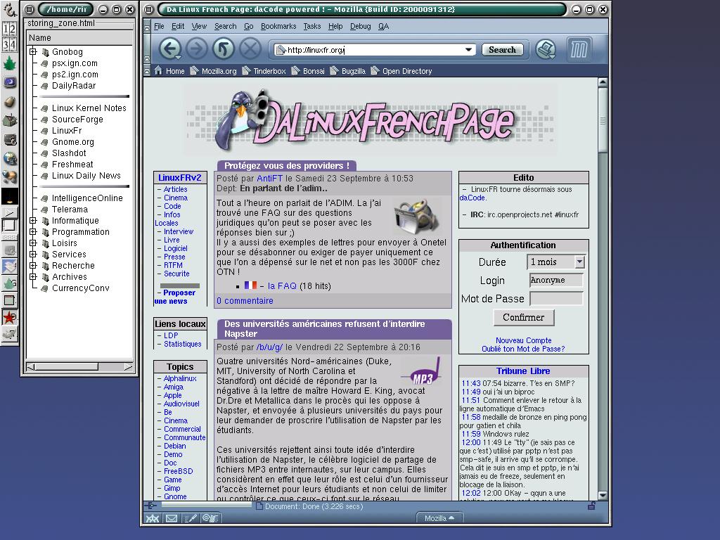
Task: Open the Durée '1 mois' dropdown
Action: [579, 262]
